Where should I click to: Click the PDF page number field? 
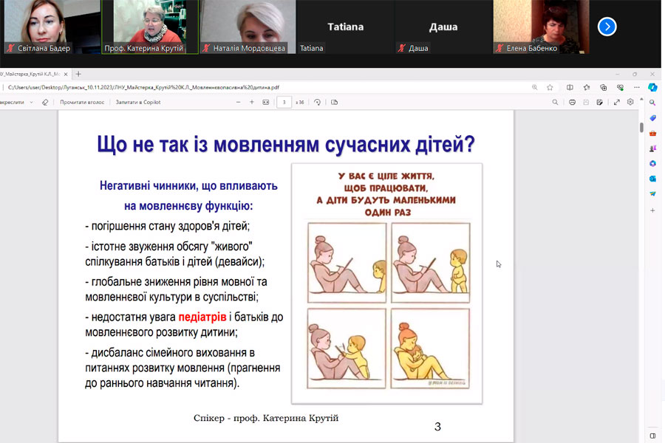284,102
